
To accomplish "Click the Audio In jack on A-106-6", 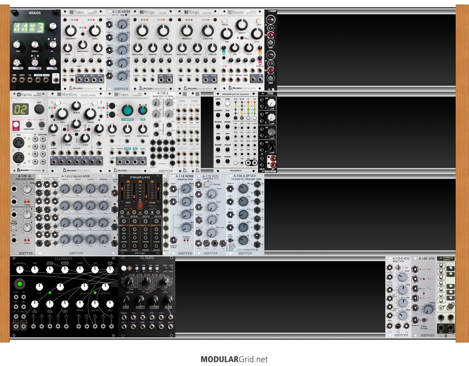I will point(230,189).
